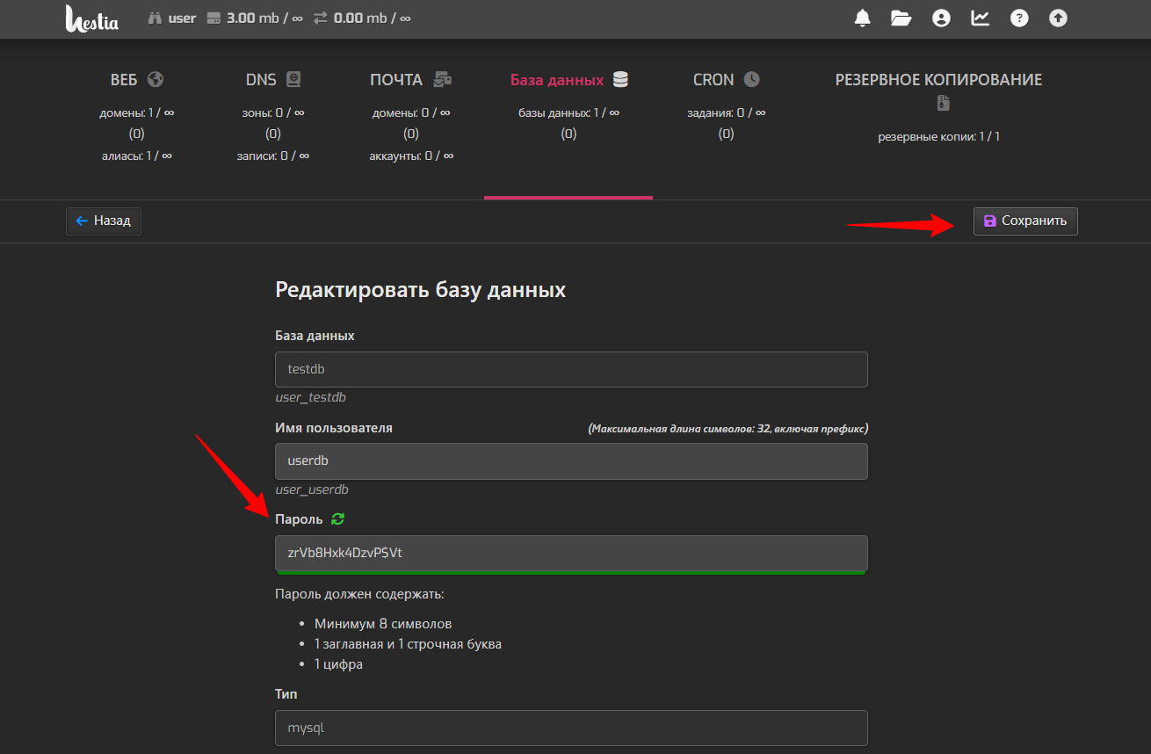Click the bandwidth arrows icon
This screenshot has height=754, width=1151.
[321, 18]
